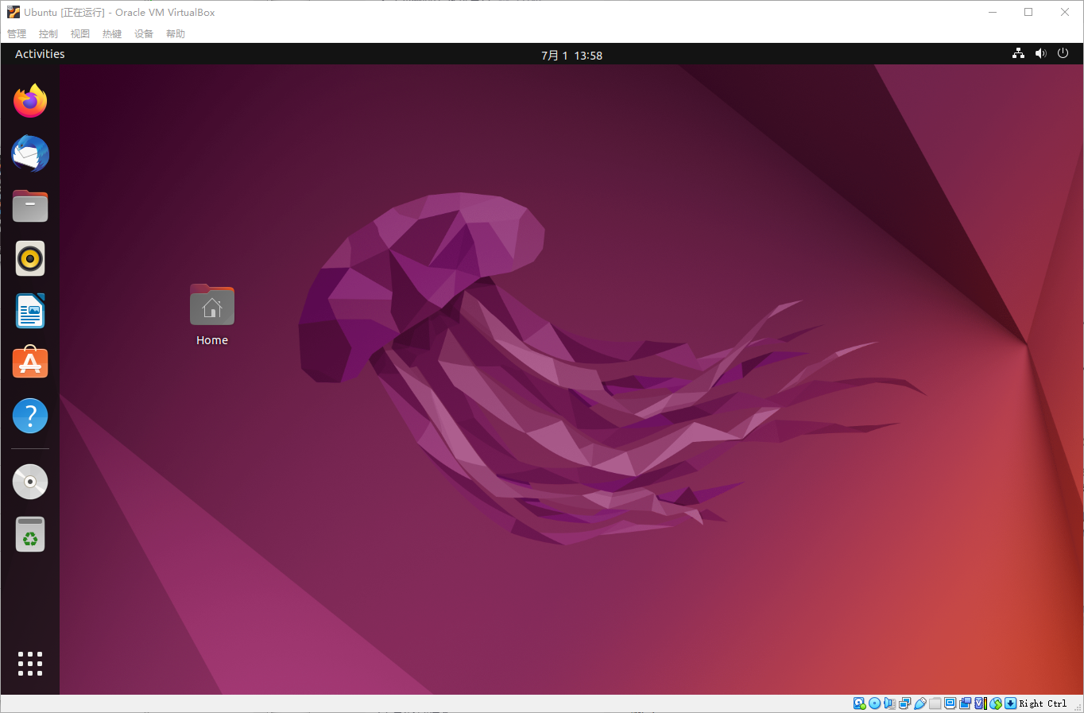
Task: Click VirtualBox USB devices status icon
Action: pyautogui.click(x=919, y=703)
